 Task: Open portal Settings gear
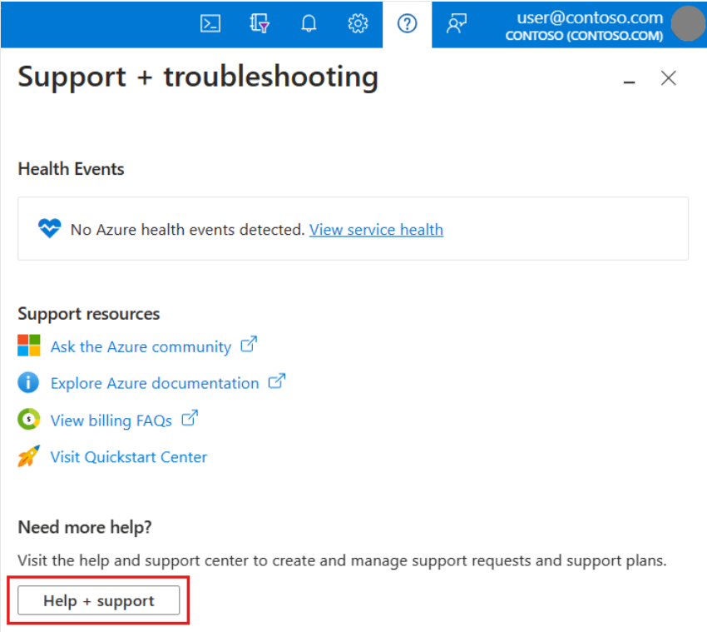click(x=358, y=23)
